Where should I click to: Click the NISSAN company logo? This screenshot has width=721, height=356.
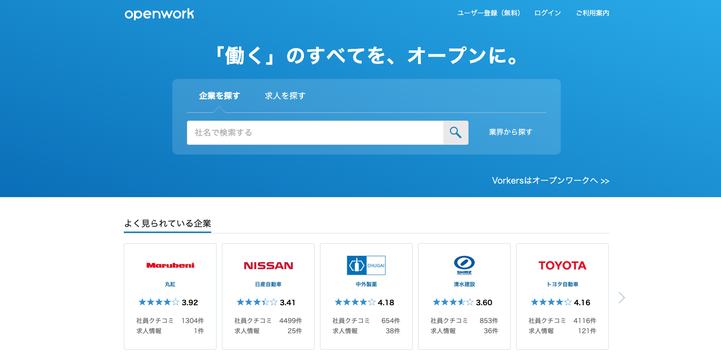click(268, 265)
